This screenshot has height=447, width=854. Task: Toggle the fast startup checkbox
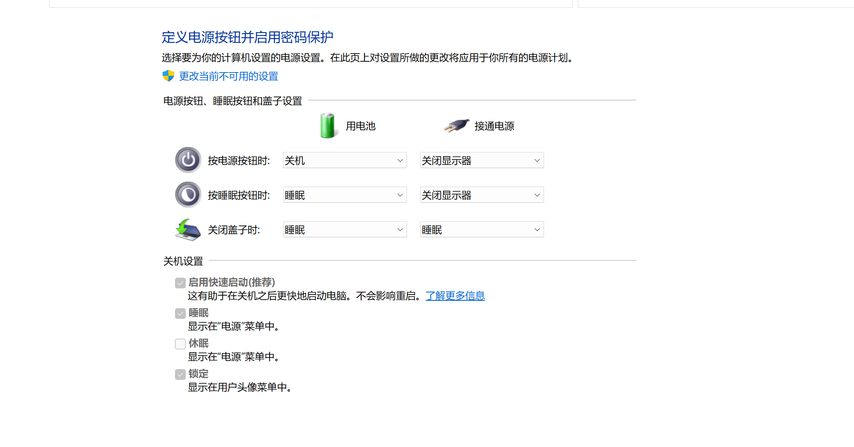point(180,283)
